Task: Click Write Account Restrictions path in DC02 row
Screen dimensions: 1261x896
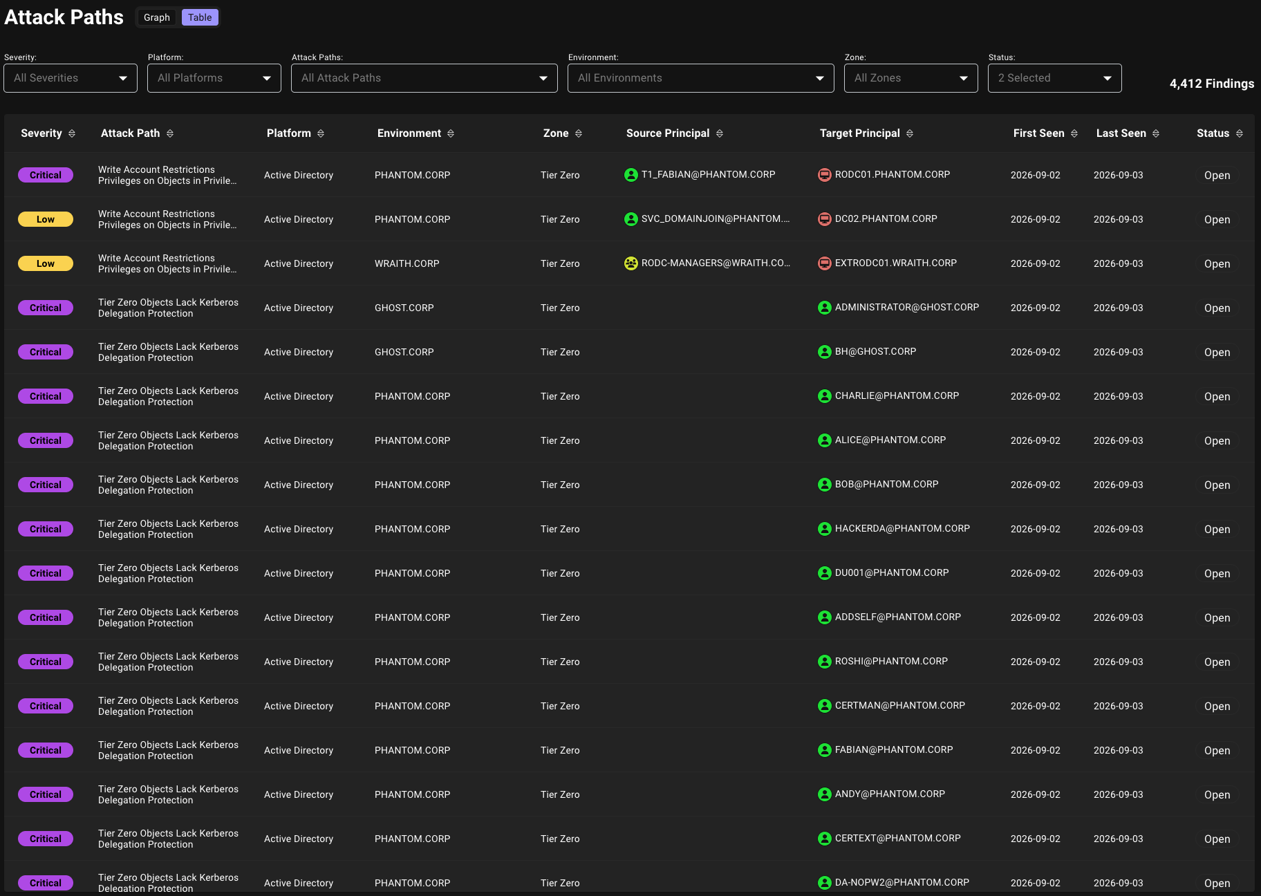Action: click(167, 219)
